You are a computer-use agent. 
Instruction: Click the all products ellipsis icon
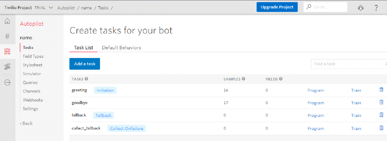coord(8,82)
